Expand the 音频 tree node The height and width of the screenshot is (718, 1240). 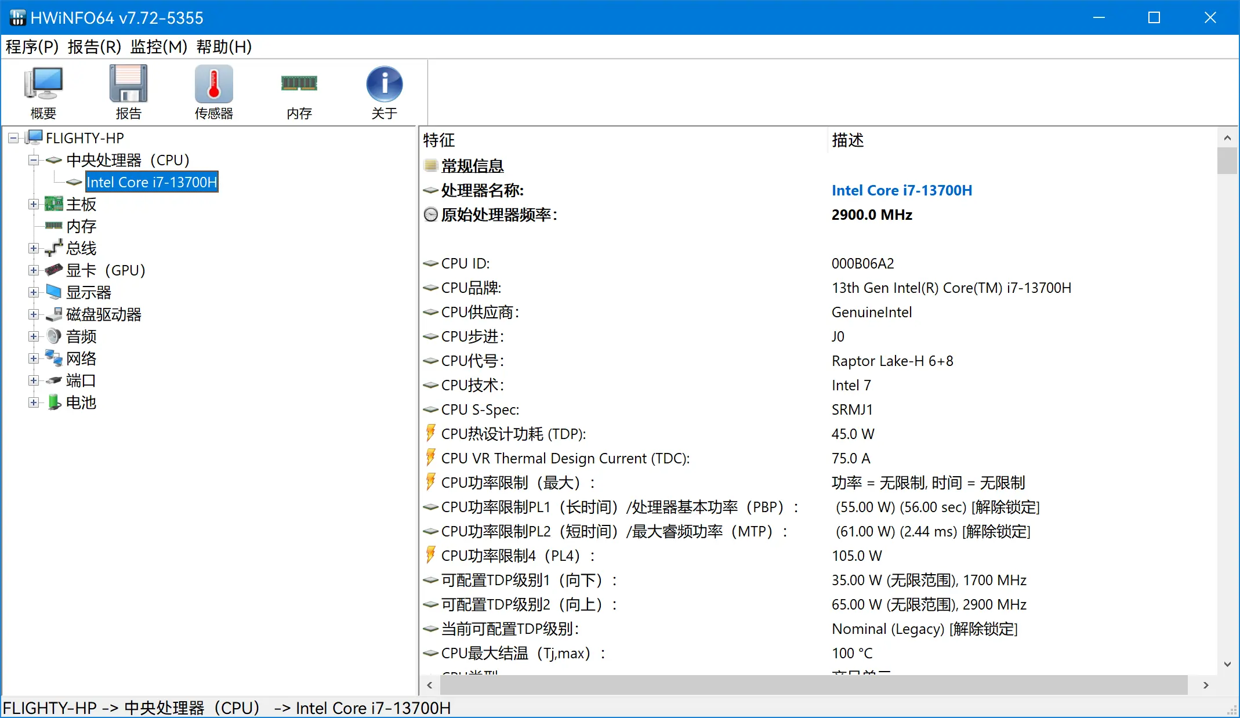pos(34,336)
